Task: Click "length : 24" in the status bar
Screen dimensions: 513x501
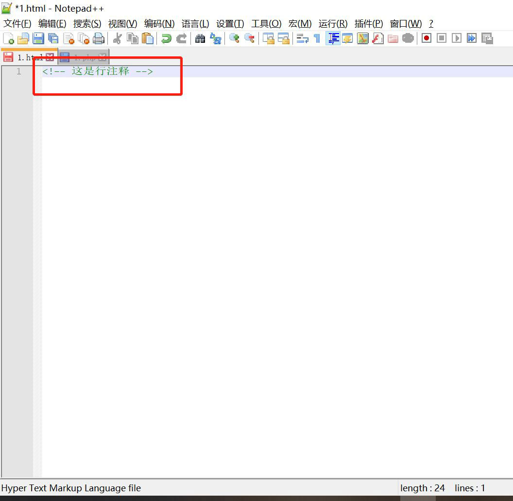Action: [x=423, y=488]
